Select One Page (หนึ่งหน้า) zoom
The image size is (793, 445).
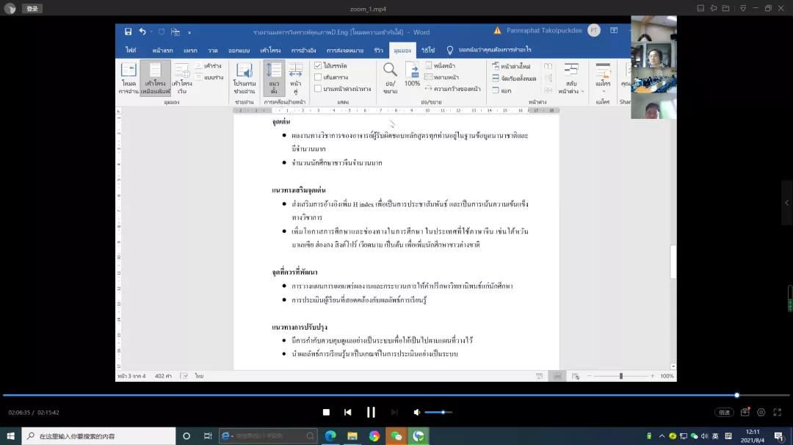pyautogui.click(x=440, y=66)
